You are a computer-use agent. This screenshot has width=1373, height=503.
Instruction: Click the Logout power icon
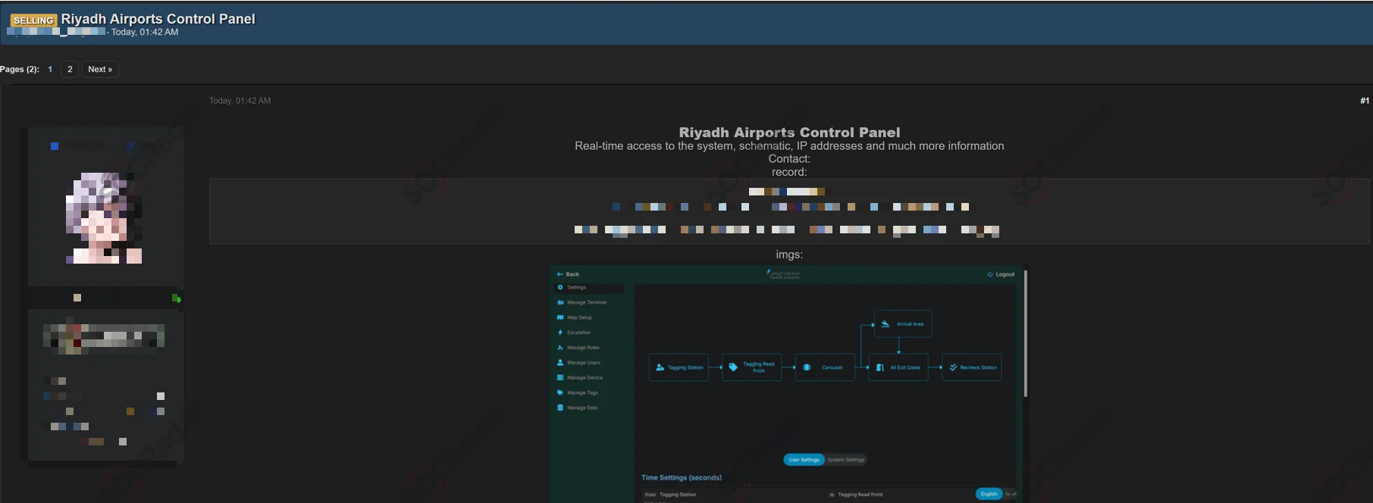click(990, 274)
